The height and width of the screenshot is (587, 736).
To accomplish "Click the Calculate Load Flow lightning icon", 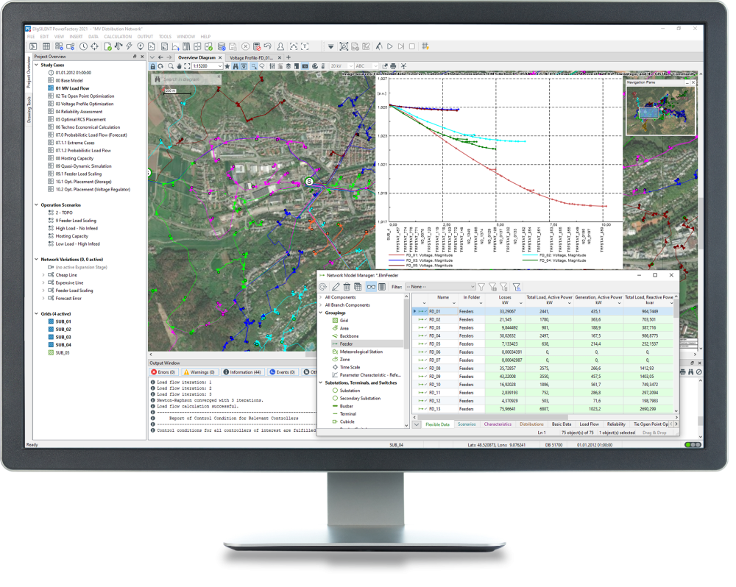I will coord(129,46).
